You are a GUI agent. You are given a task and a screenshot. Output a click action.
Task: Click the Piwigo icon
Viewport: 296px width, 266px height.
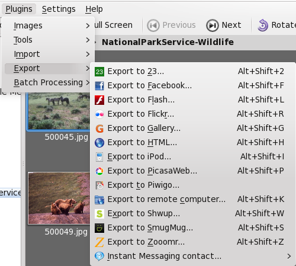coord(99,185)
